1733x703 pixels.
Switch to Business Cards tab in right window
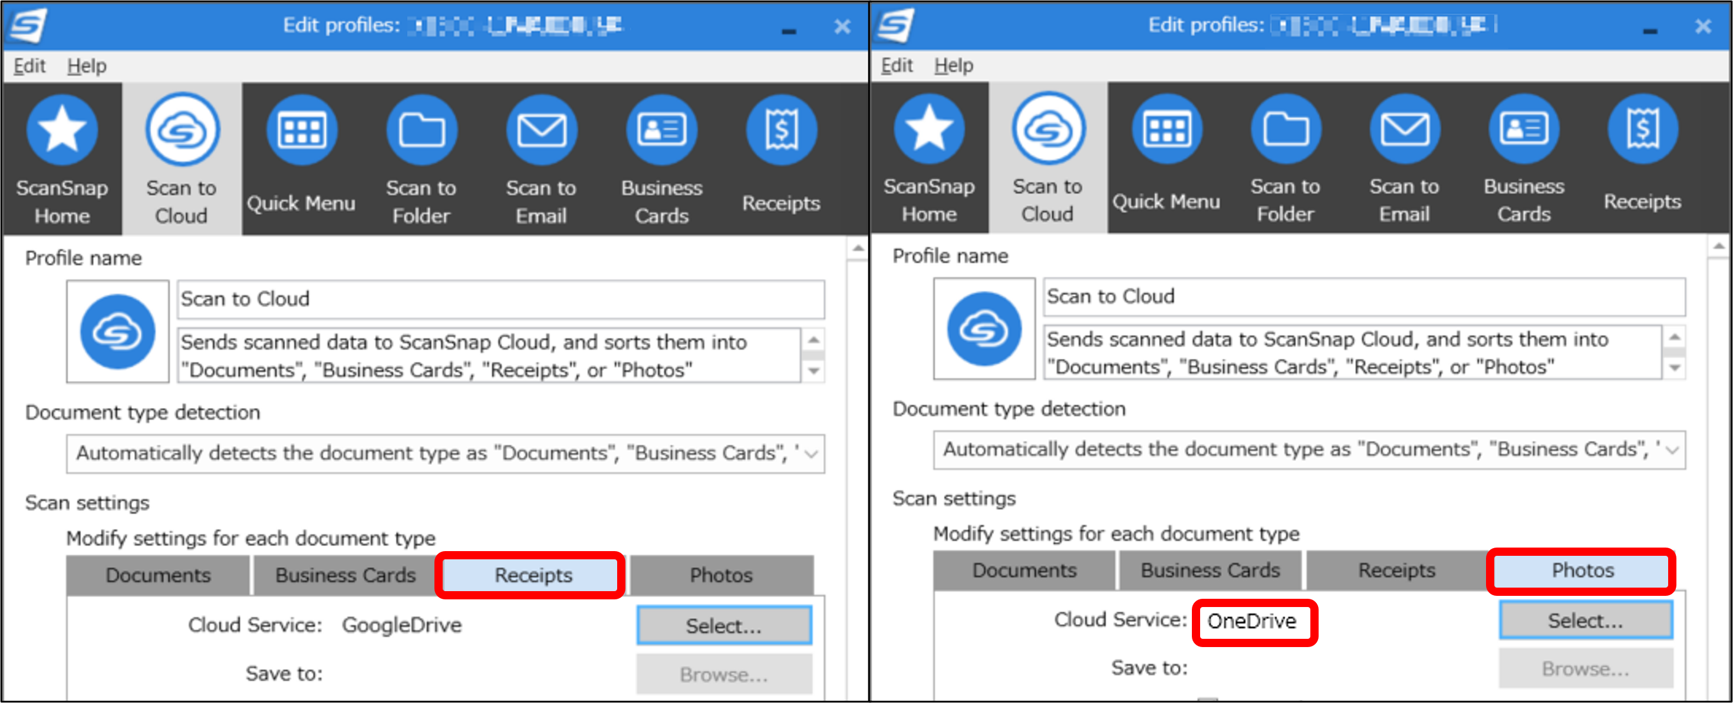(x=1210, y=571)
